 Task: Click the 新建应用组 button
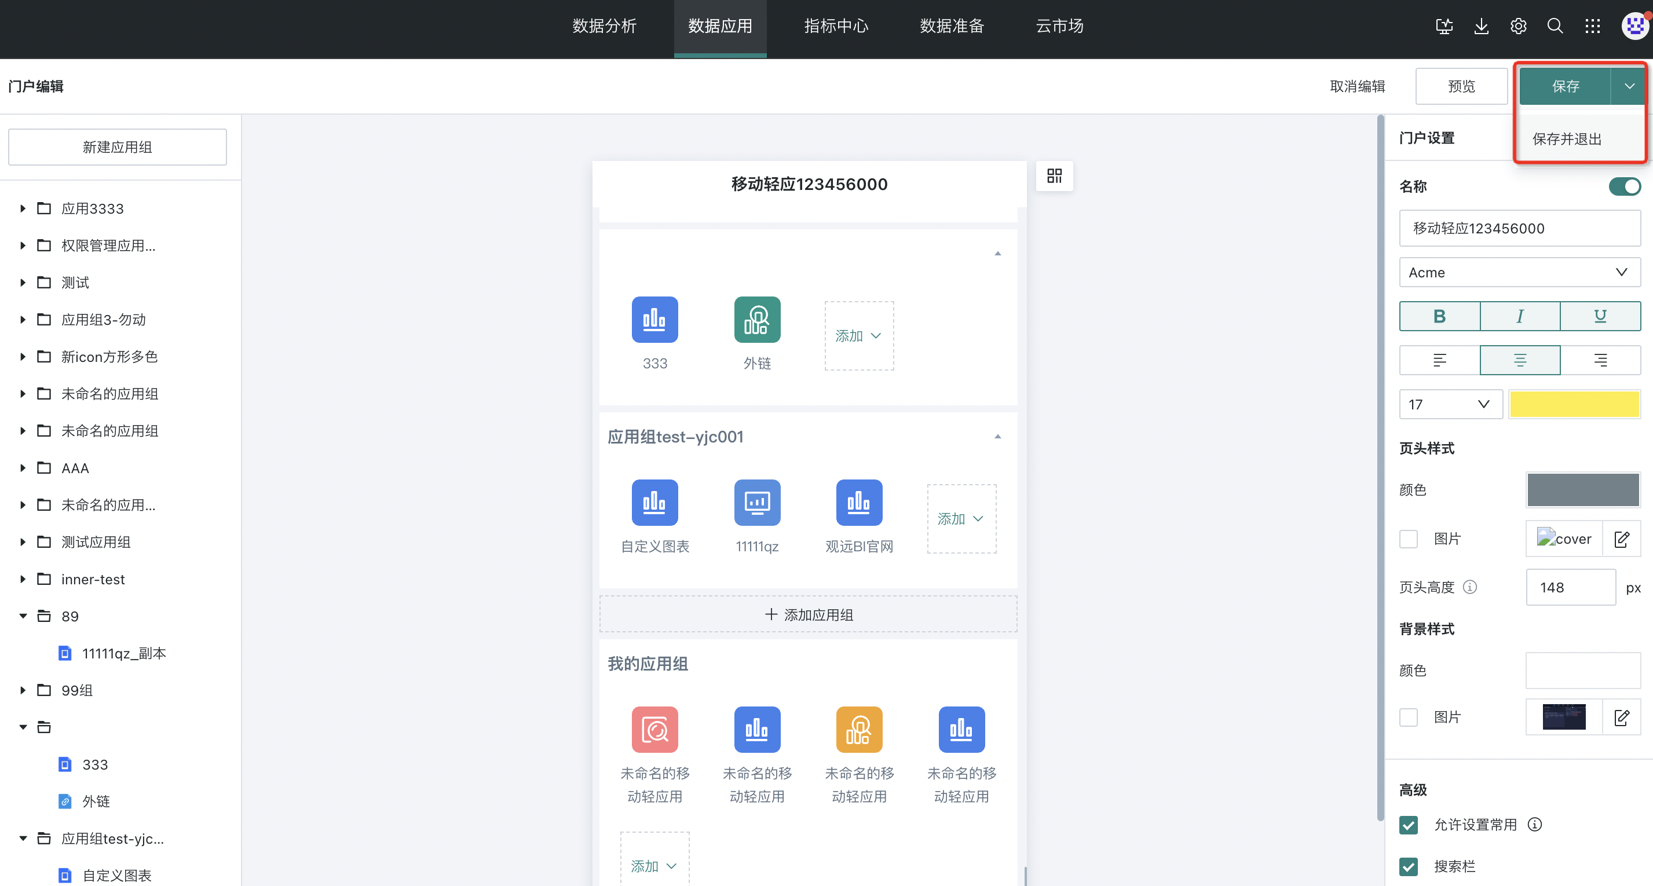[118, 147]
